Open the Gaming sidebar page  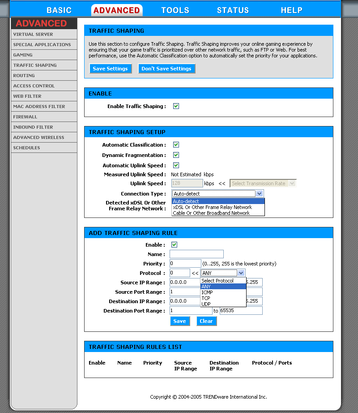tap(44, 55)
